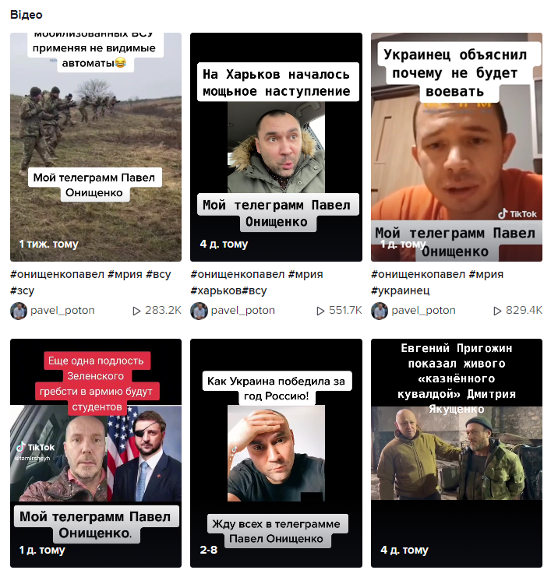Click hashtag #онищенкопавел under third video

click(418, 274)
